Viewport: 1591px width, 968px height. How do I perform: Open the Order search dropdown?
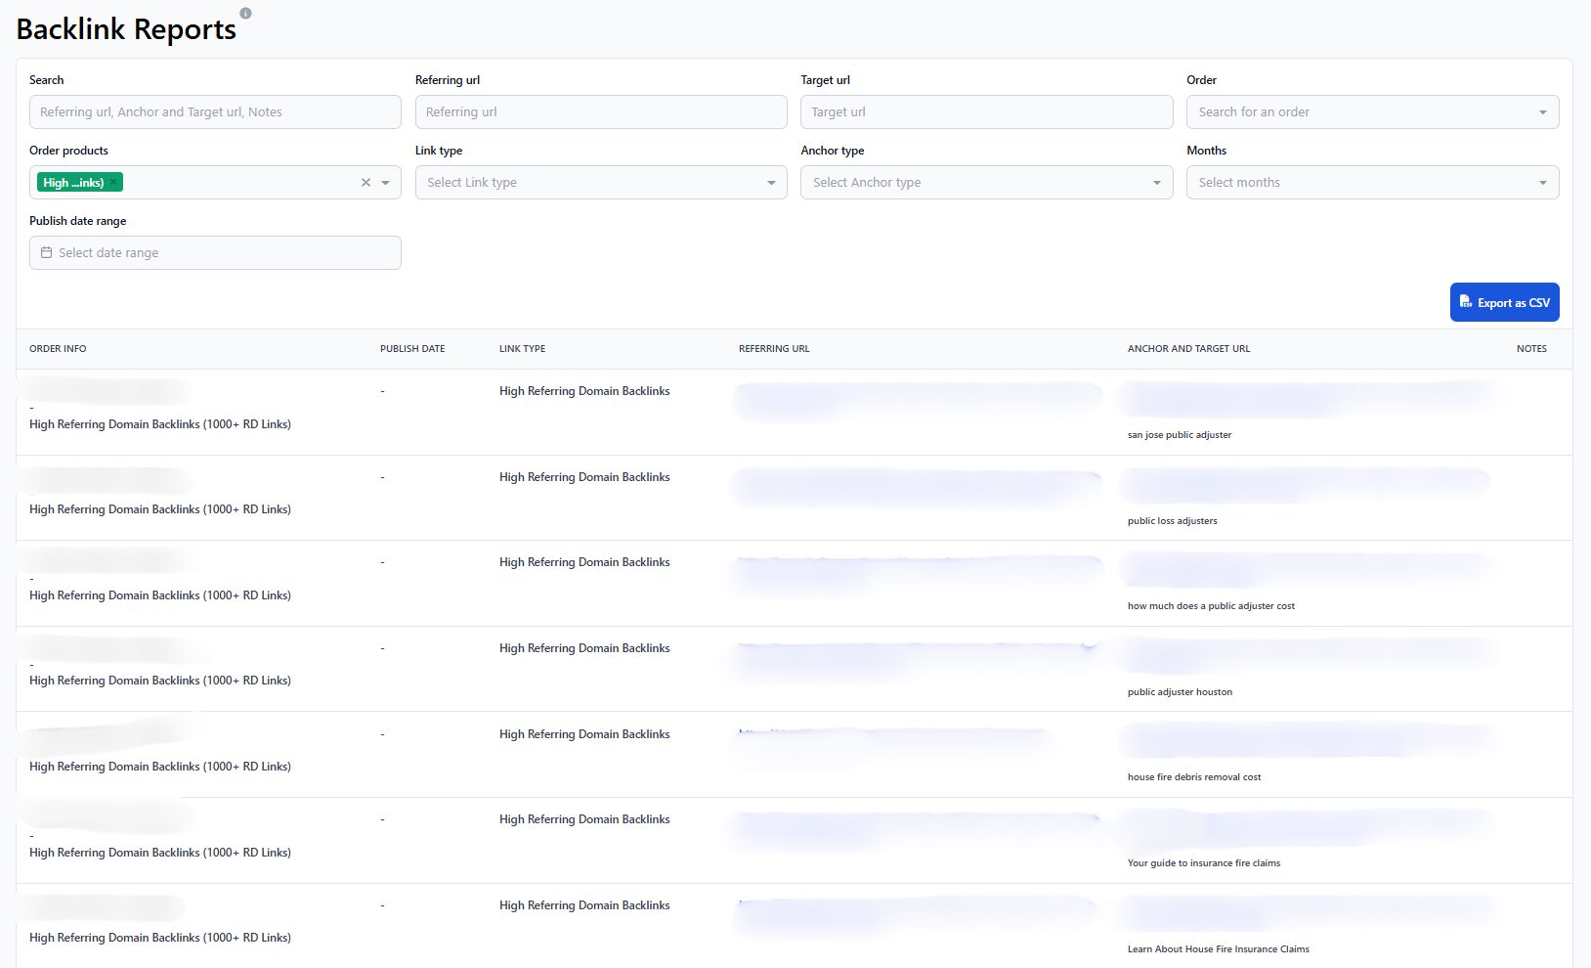(1542, 112)
